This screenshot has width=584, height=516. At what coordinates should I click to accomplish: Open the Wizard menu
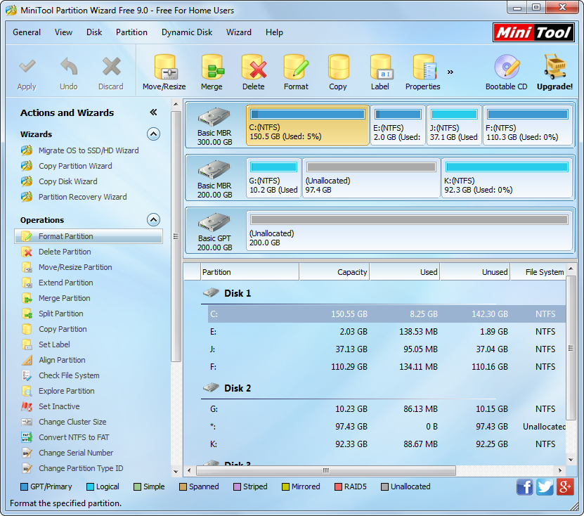[x=239, y=32]
